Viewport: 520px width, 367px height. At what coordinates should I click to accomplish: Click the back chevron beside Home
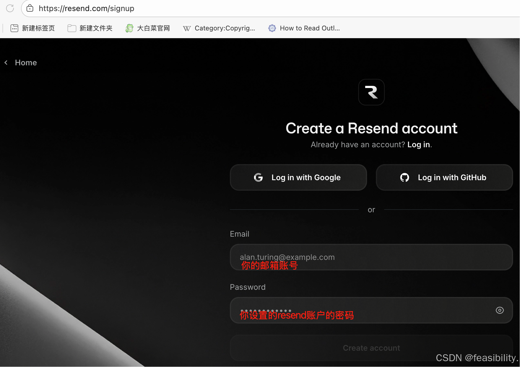(6, 63)
